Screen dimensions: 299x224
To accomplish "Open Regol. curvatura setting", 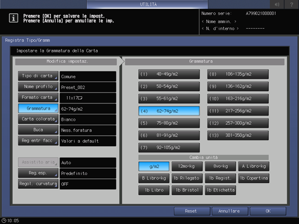I will point(38,184).
